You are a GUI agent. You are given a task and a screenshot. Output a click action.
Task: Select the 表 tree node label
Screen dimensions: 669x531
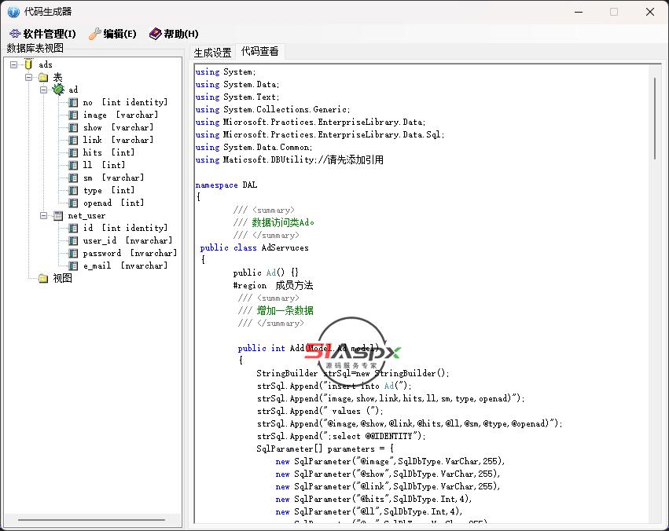(57, 78)
